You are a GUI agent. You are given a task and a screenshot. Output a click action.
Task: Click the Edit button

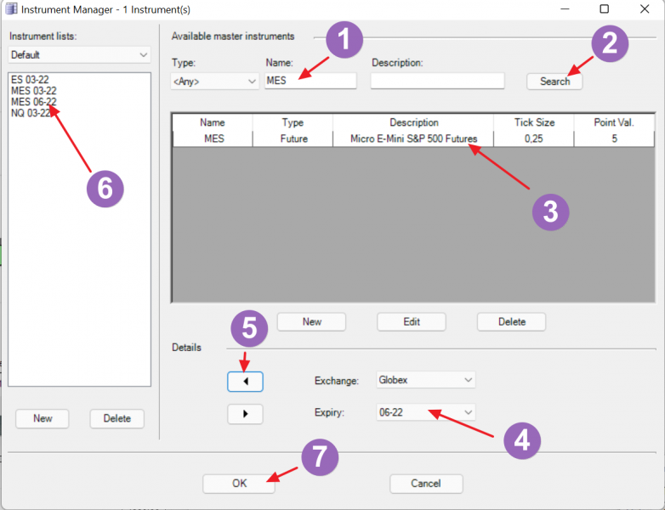[412, 322]
